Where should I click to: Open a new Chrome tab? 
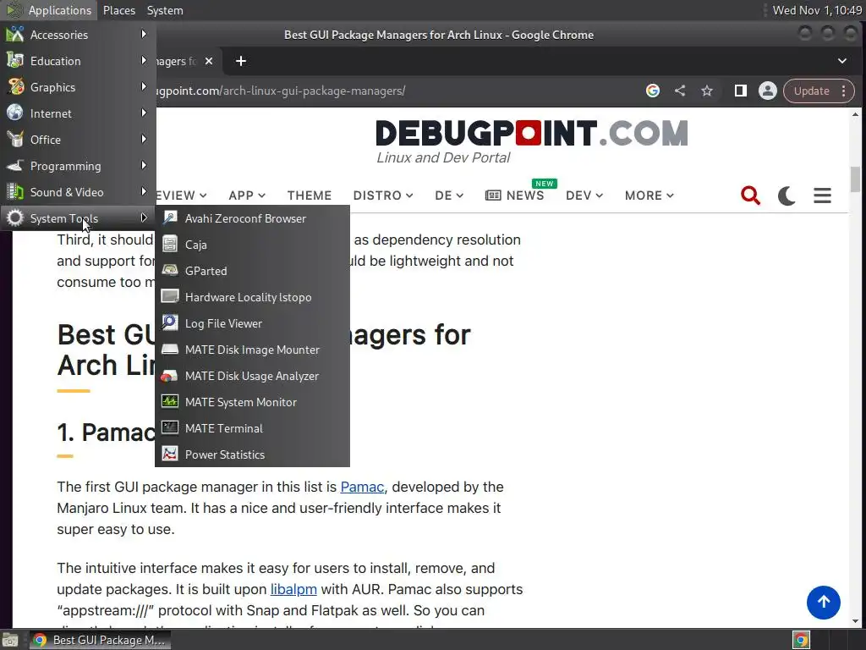click(241, 61)
